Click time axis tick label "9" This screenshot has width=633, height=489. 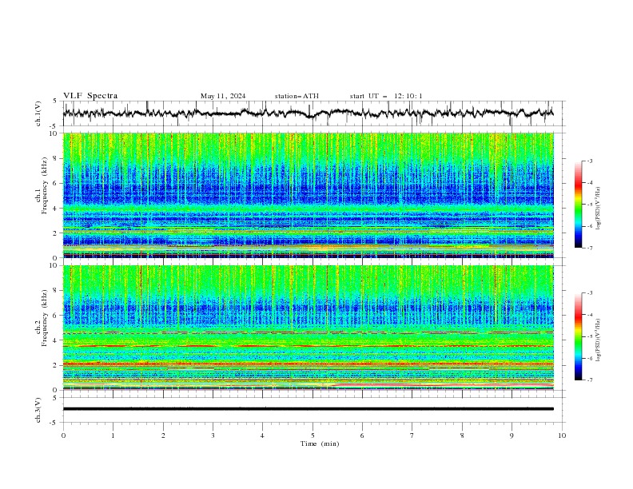pos(512,435)
